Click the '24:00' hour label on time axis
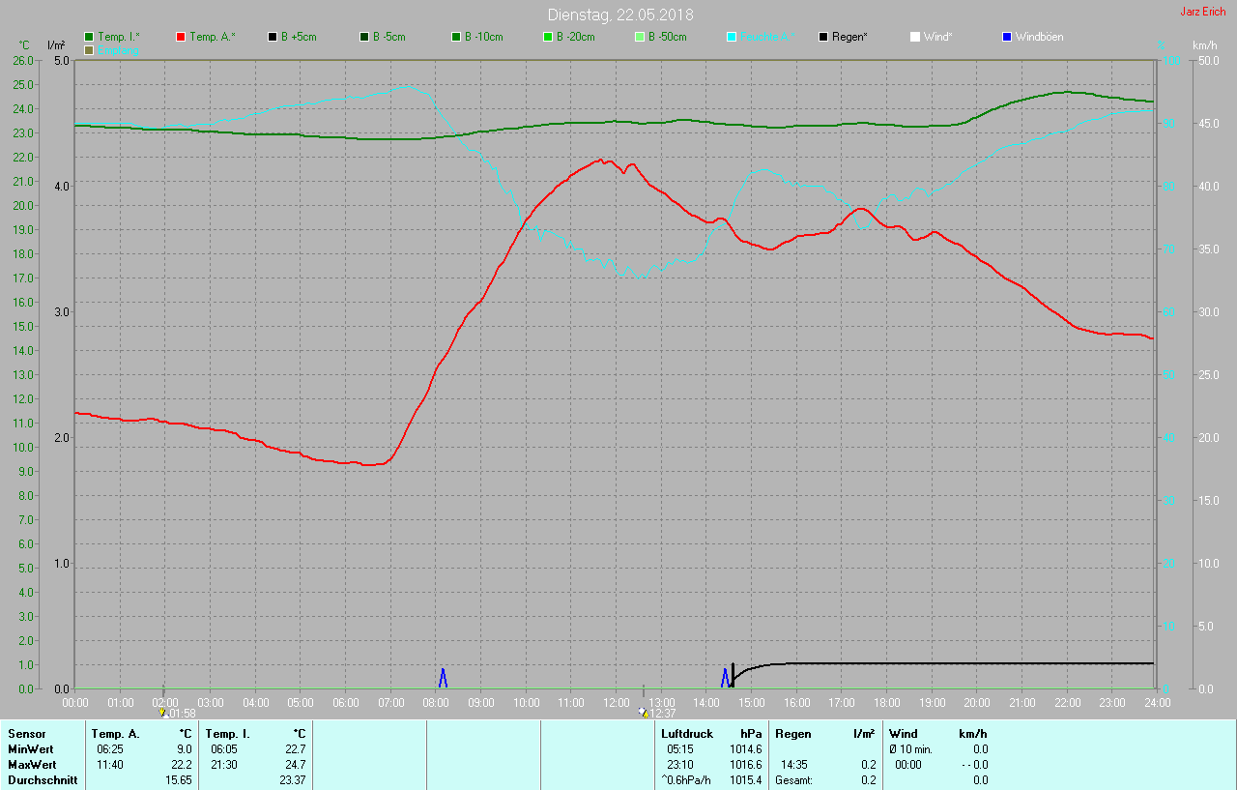Image resolution: width=1237 pixels, height=790 pixels. 1157,702
